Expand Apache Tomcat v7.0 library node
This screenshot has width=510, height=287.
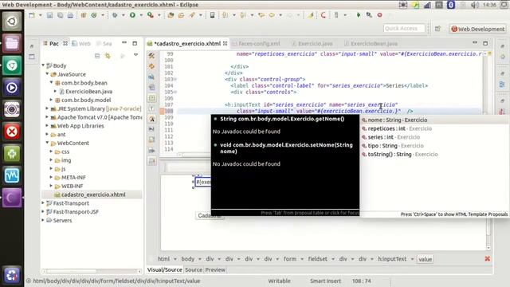click(x=47, y=117)
